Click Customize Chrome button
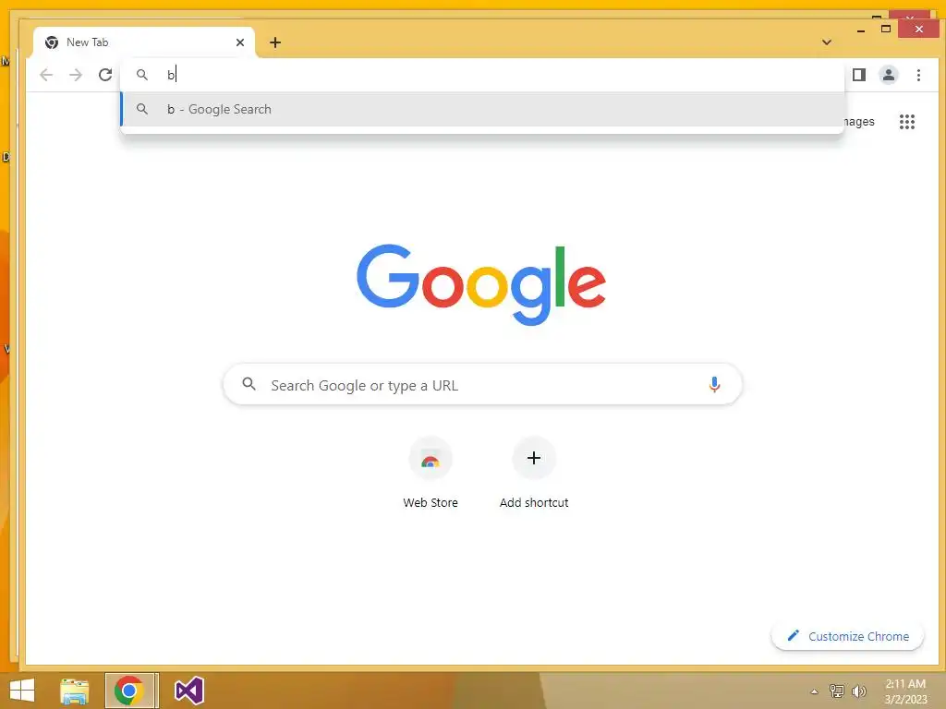The width and height of the screenshot is (946, 709). (847, 636)
